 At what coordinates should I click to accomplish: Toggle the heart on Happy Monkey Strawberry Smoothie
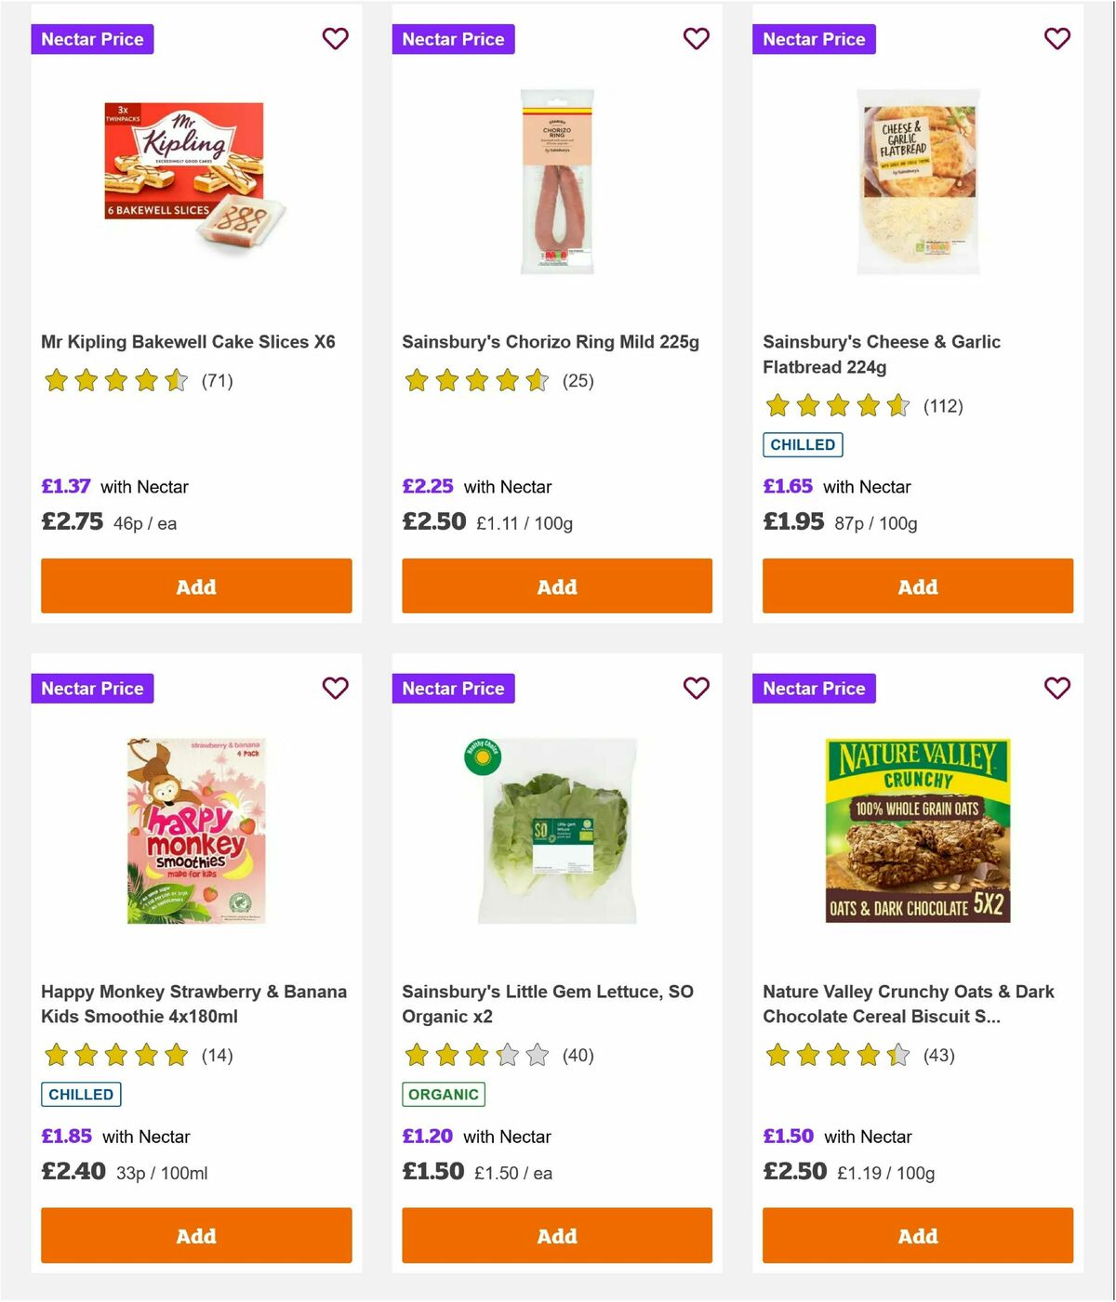coord(335,689)
